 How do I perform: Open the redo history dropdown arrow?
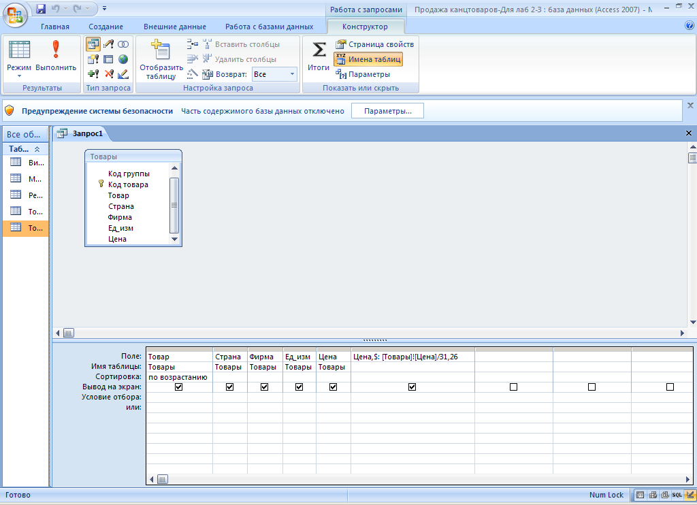88,8
